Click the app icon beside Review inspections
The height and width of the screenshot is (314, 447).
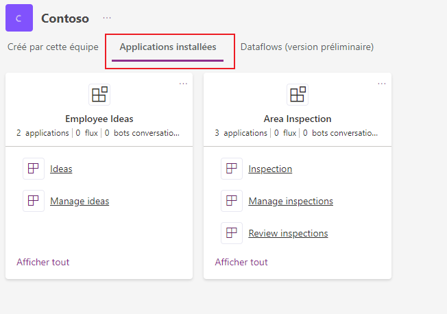(x=232, y=233)
